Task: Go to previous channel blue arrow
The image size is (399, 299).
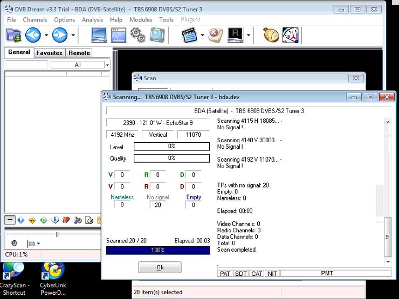Action: coord(33,35)
